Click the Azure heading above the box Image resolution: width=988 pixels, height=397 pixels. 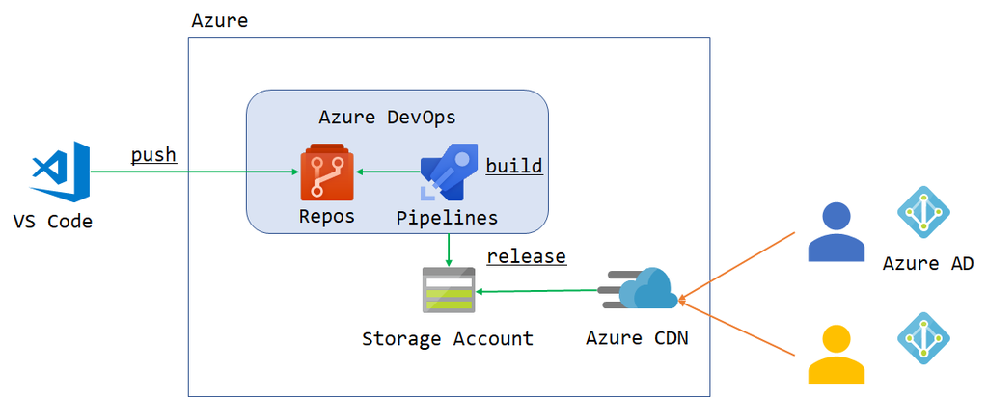[219, 21]
